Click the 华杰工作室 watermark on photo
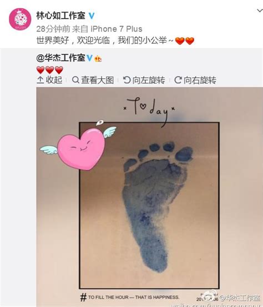This screenshot has height=307, width=263. coord(240,298)
